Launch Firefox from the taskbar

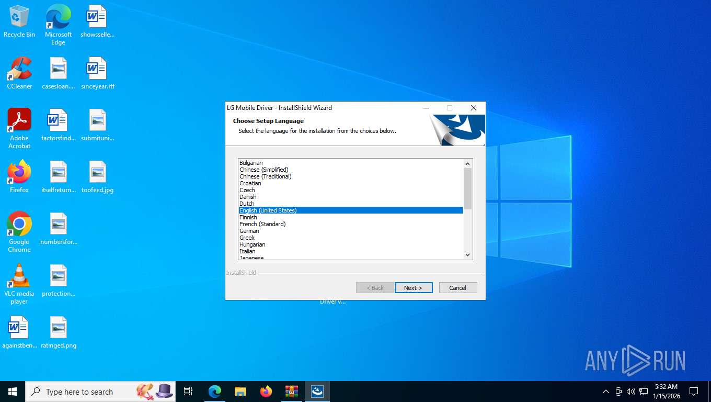click(x=266, y=392)
